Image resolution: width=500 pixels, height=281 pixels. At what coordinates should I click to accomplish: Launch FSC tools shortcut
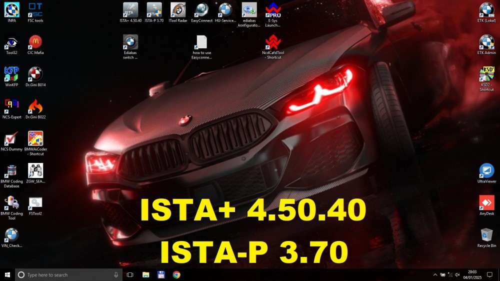[35, 12]
